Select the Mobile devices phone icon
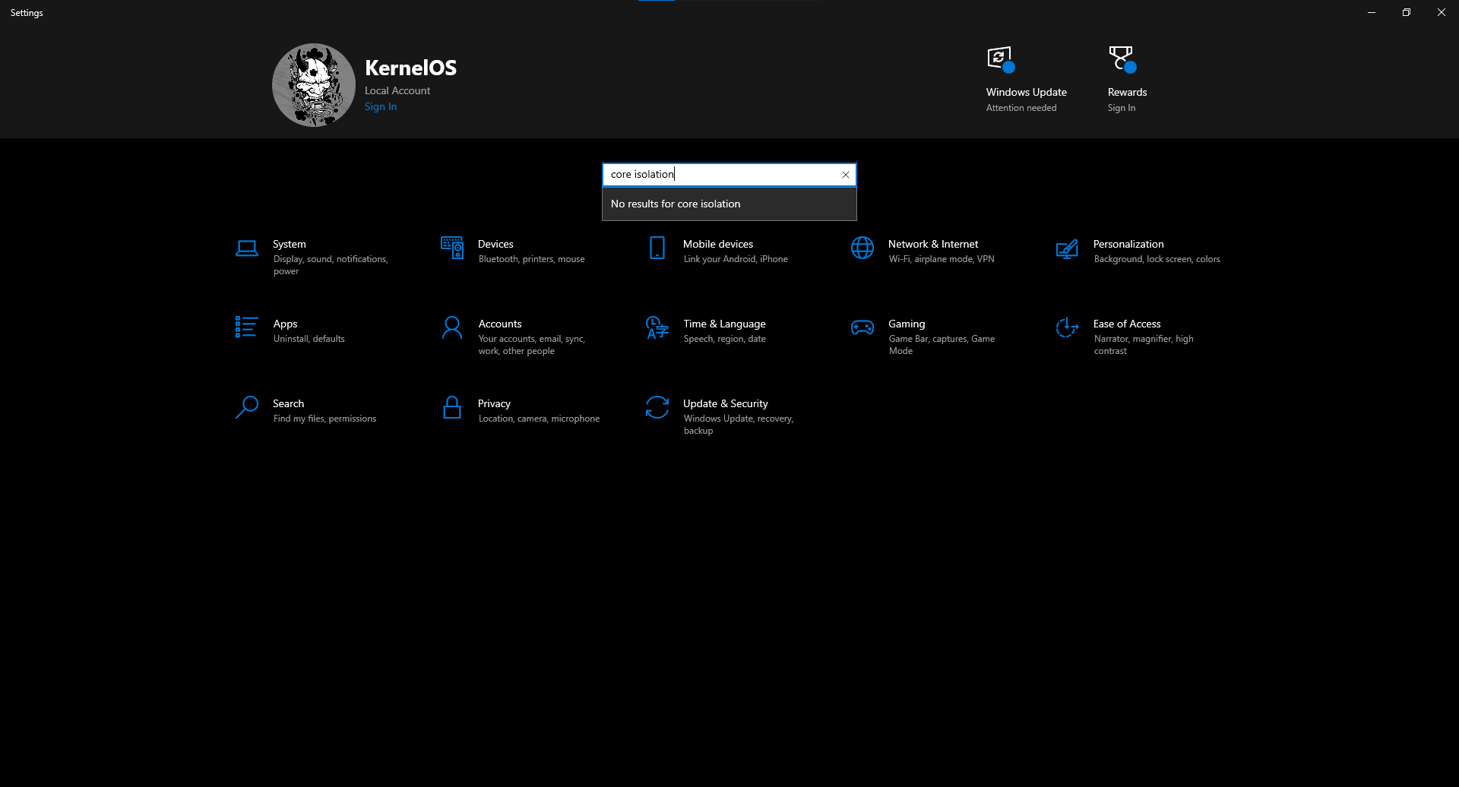1459x787 pixels. (657, 248)
